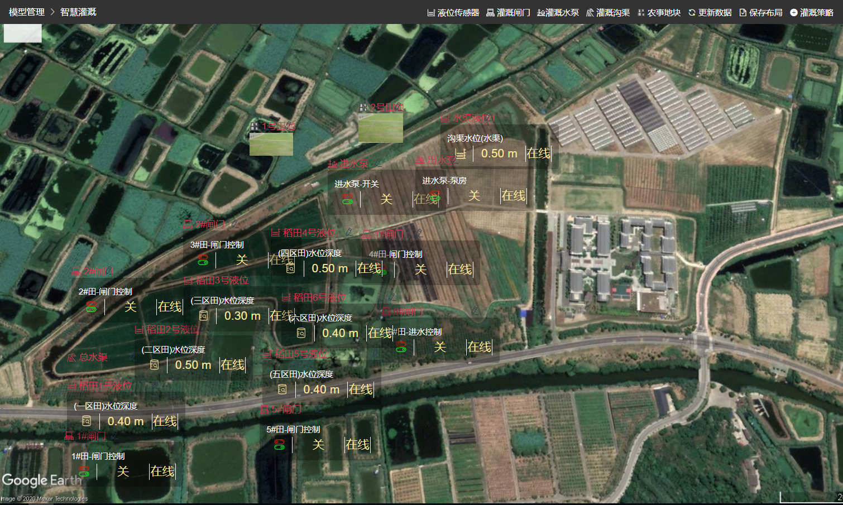The width and height of the screenshot is (843, 505).
Task: Select the 稻田4号液位 marker icon
Action: coord(275,233)
